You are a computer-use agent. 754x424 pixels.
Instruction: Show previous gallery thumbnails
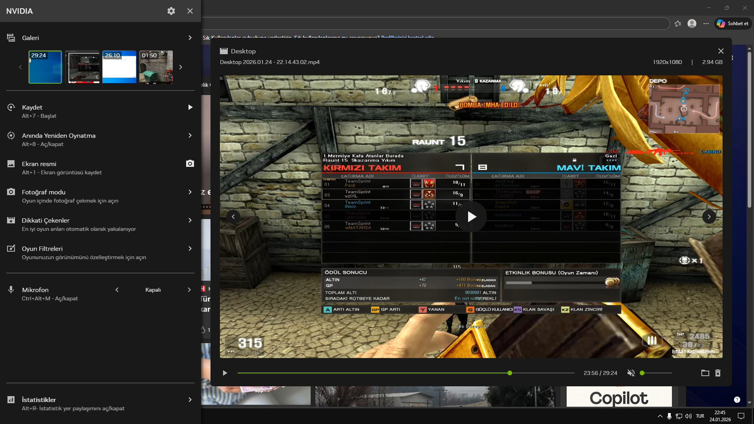pyautogui.click(x=20, y=67)
